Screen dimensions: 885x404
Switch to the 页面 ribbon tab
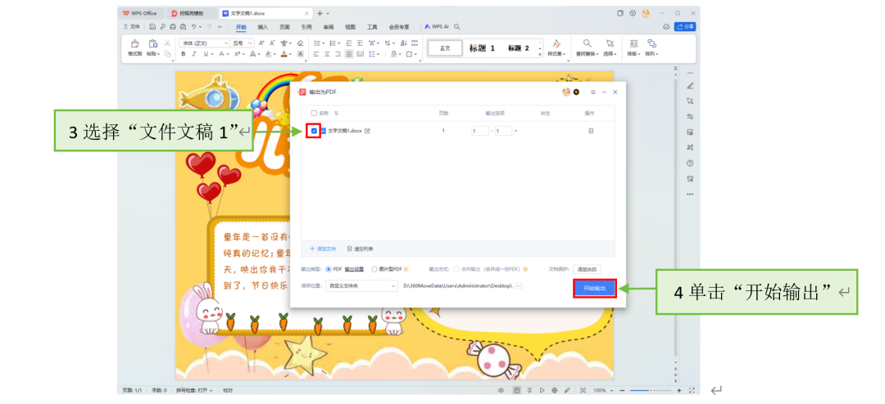click(284, 26)
